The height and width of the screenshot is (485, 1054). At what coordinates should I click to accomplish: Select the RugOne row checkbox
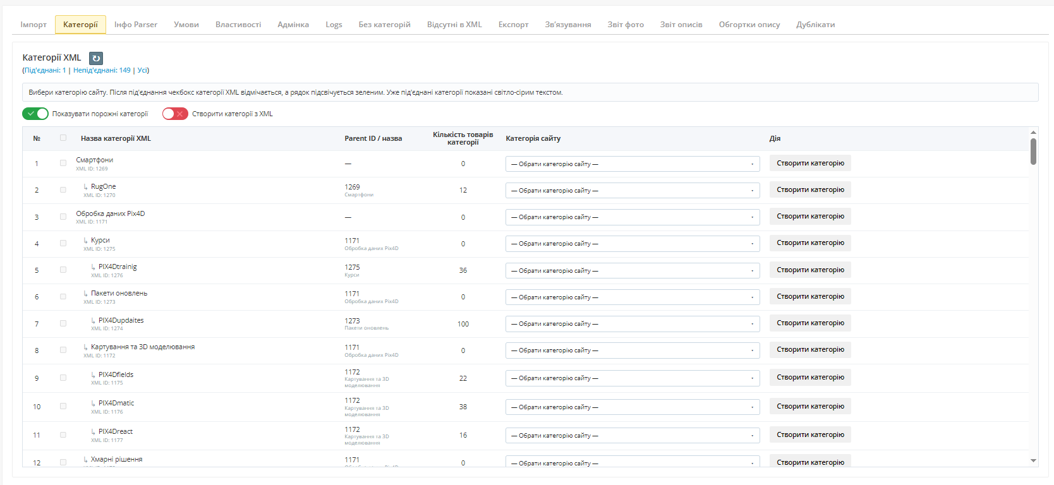pos(63,189)
